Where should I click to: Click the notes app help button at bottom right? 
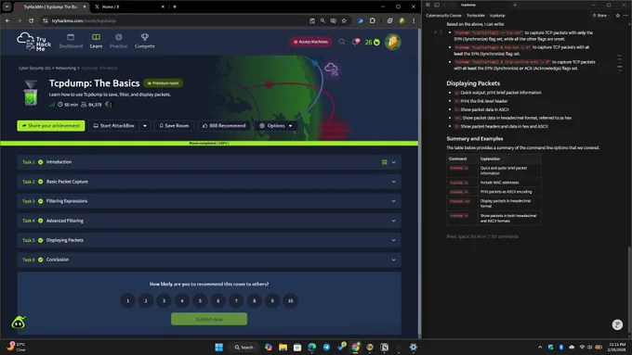[617, 324]
